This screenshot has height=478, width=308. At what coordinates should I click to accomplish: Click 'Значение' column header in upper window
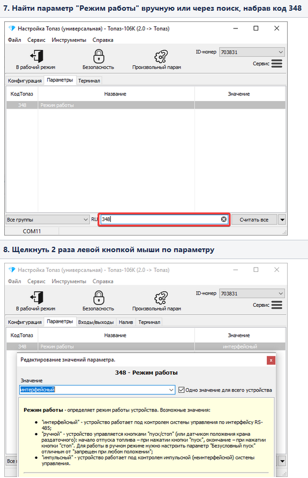(239, 94)
